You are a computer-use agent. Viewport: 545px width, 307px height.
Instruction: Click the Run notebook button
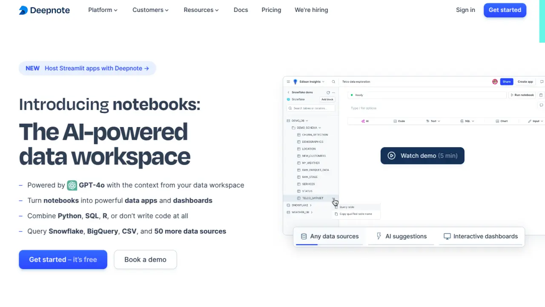pyautogui.click(x=522, y=95)
